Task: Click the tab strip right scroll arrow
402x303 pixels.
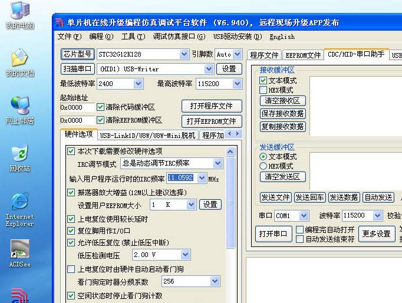Action: point(238,134)
